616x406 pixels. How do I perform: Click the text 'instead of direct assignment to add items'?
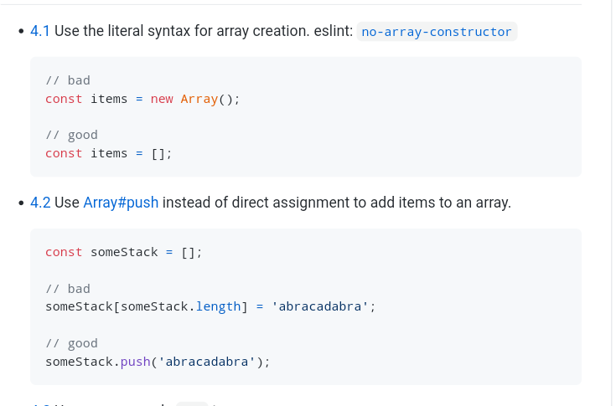298,203
